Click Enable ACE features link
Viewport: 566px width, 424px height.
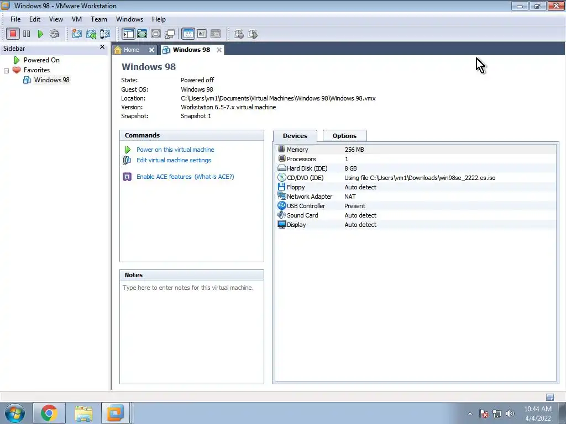(164, 177)
